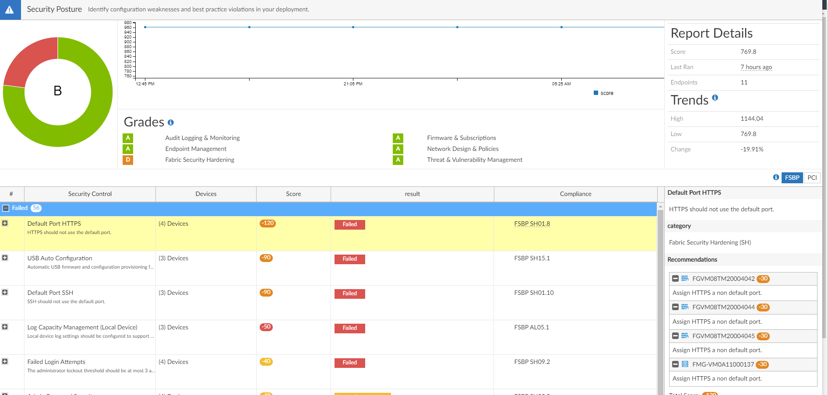Collapse the Failed group section
This screenshot has height=395, width=828.
[6, 208]
